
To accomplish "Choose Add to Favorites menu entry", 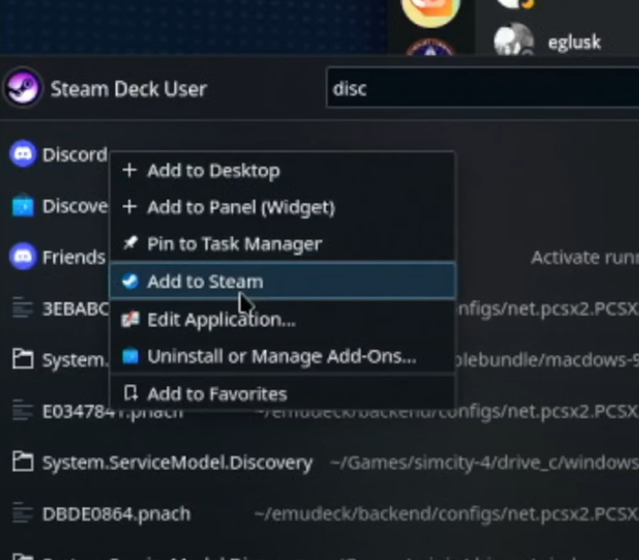I will (282, 394).
